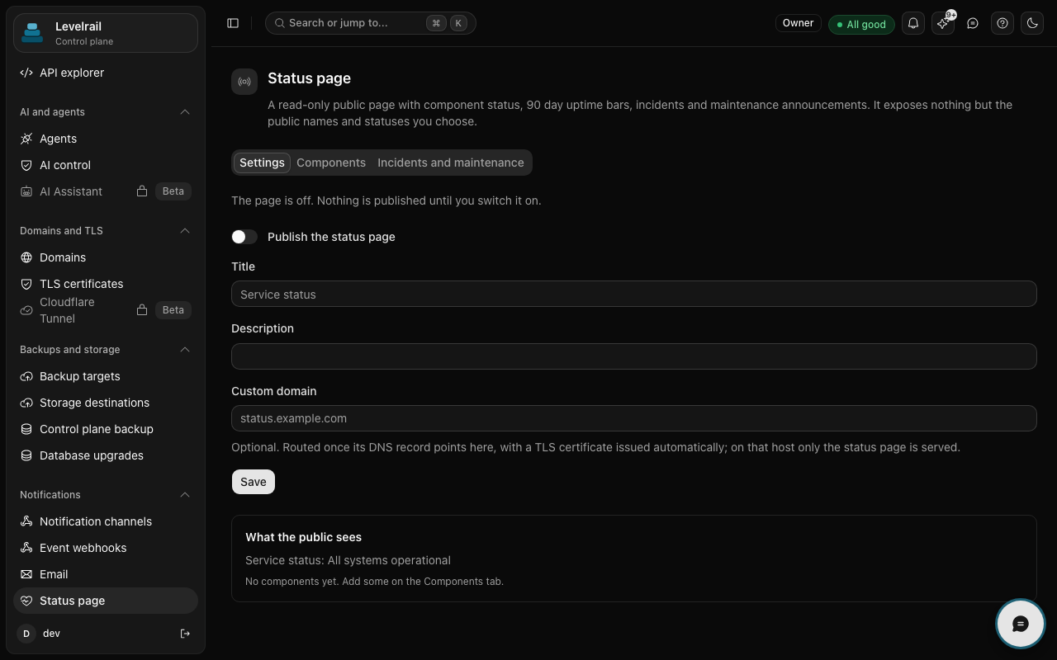Collapse the AI and agents section
Viewport: 1057px width, 660px height.
pyautogui.click(x=185, y=112)
